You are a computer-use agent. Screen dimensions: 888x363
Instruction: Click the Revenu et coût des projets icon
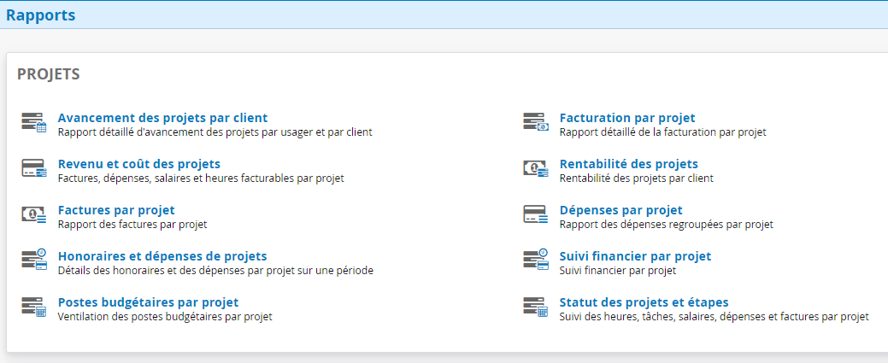33,168
